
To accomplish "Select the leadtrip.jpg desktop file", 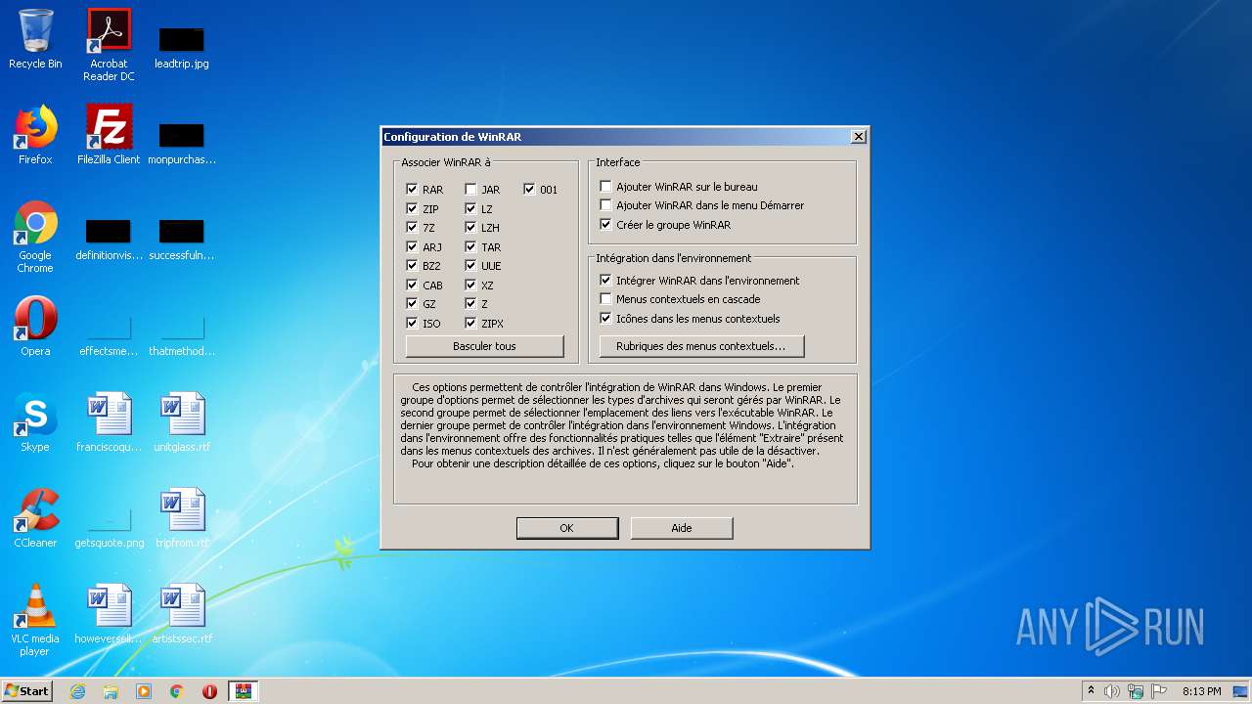I will 181,47.
